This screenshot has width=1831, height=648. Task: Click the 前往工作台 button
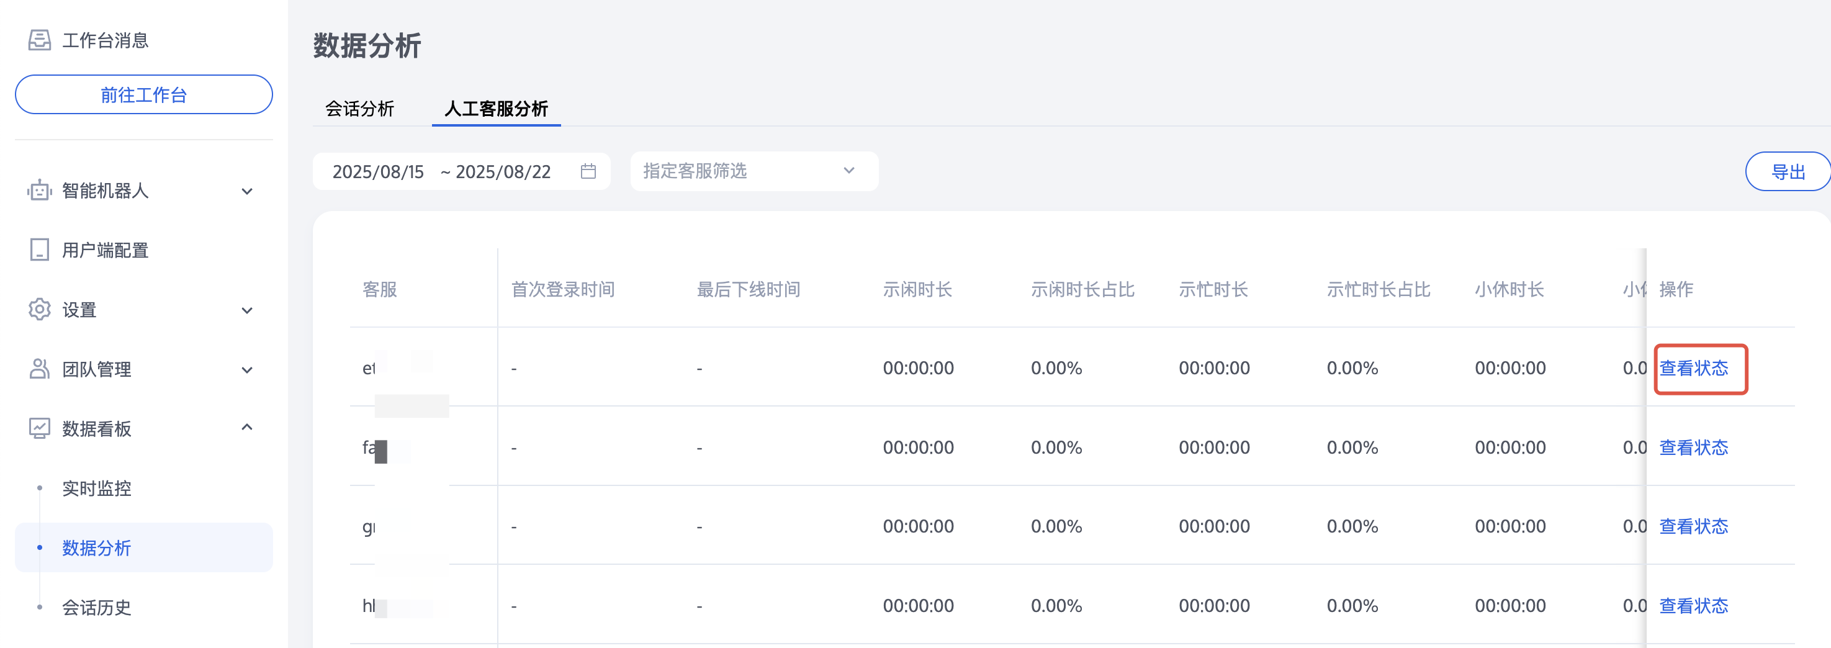coord(143,94)
